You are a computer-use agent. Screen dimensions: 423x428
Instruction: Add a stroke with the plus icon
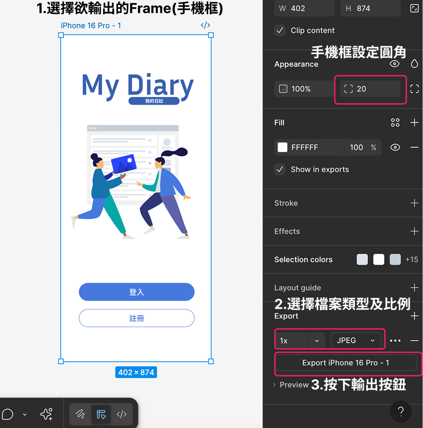coord(414,203)
